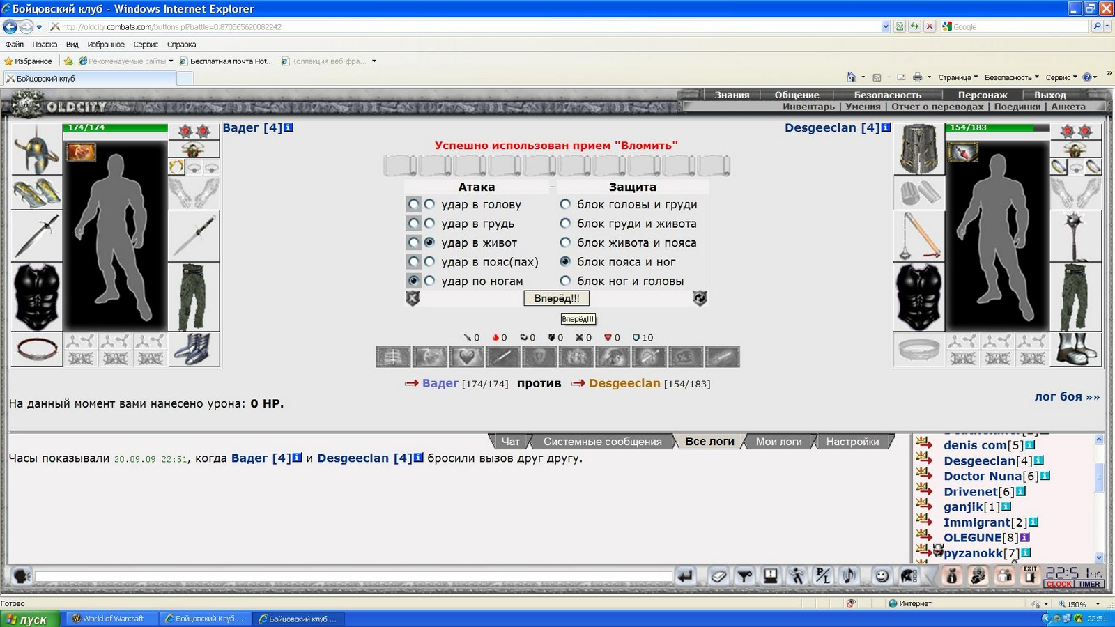Image resolution: width=1115 pixels, height=627 pixels.
Task: Click the blue boots in Вадер's equipment
Action: pyautogui.click(x=194, y=349)
